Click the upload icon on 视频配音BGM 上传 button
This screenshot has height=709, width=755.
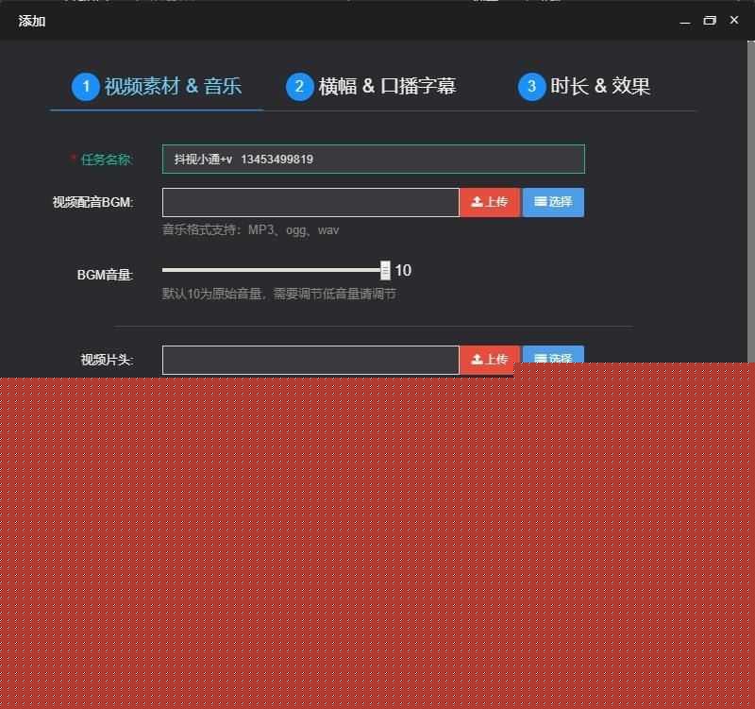[x=477, y=201]
